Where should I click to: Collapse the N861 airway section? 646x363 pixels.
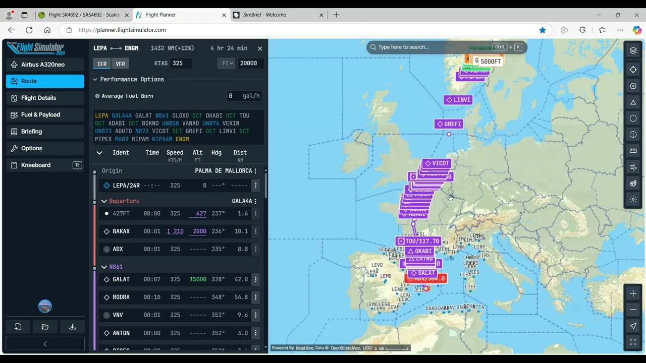[104, 267]
